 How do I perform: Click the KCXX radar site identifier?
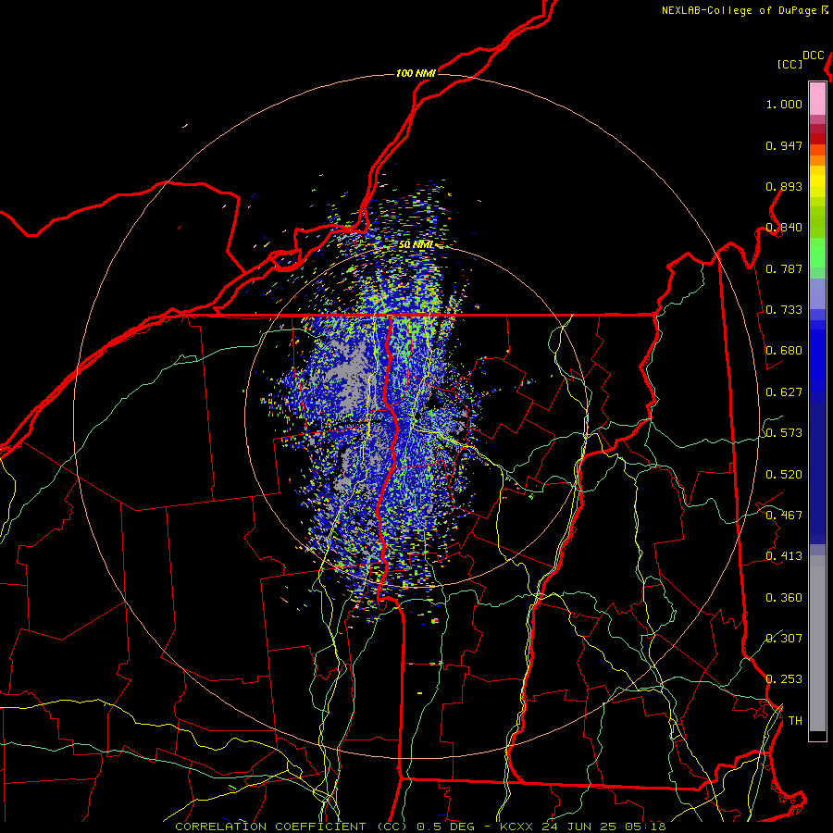tap(516, 827)
